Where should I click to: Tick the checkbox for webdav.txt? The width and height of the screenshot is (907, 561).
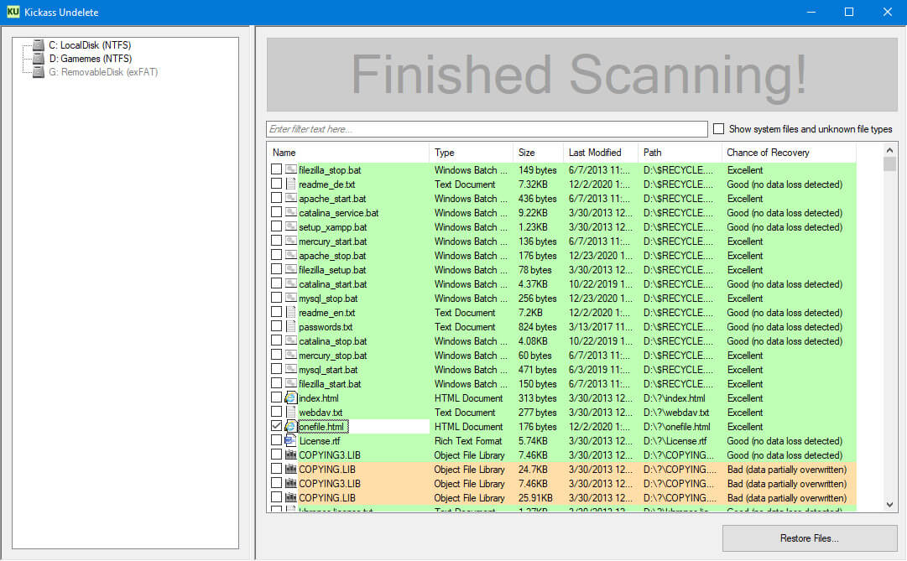(277, 413)
